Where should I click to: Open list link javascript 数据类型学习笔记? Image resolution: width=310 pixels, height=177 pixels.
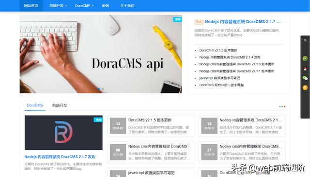219,78
